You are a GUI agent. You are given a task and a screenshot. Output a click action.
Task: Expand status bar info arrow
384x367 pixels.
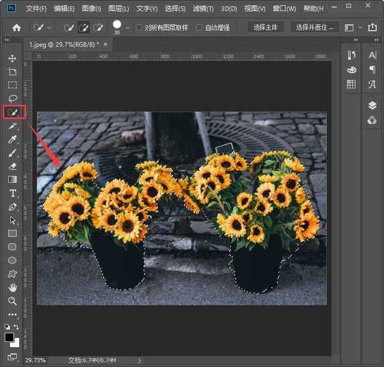pos(140,361)
